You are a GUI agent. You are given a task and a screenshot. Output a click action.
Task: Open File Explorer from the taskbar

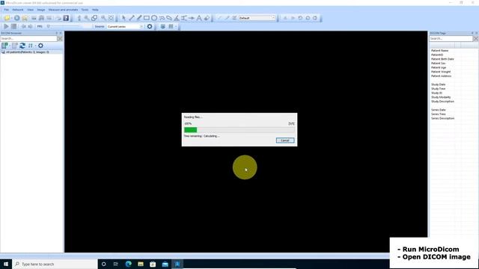pos(141,264)
